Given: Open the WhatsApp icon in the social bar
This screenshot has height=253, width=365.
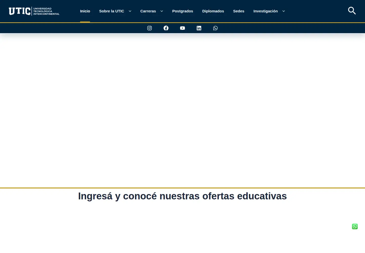Looking at the screenshot, I should pos(215,28).
